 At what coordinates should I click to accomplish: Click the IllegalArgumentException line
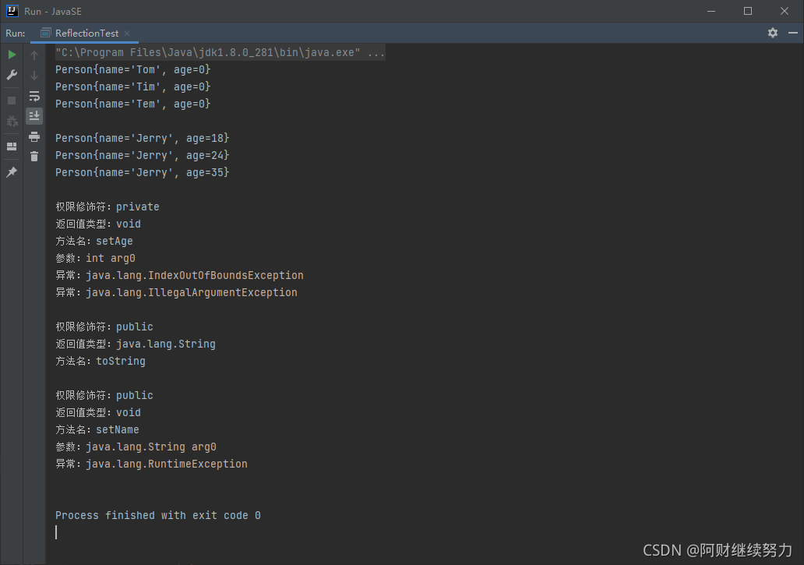click(176, 292)
